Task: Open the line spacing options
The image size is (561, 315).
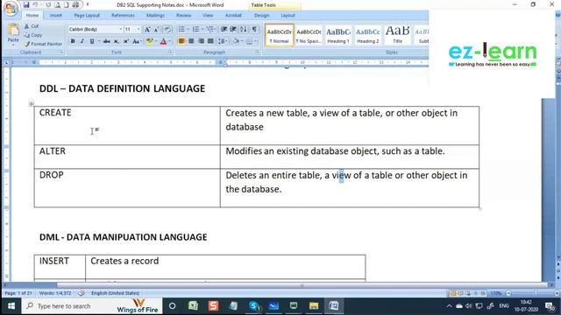Action: coord(222,41)
